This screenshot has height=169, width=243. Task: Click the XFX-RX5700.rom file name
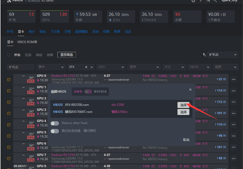tap(77, 105)
